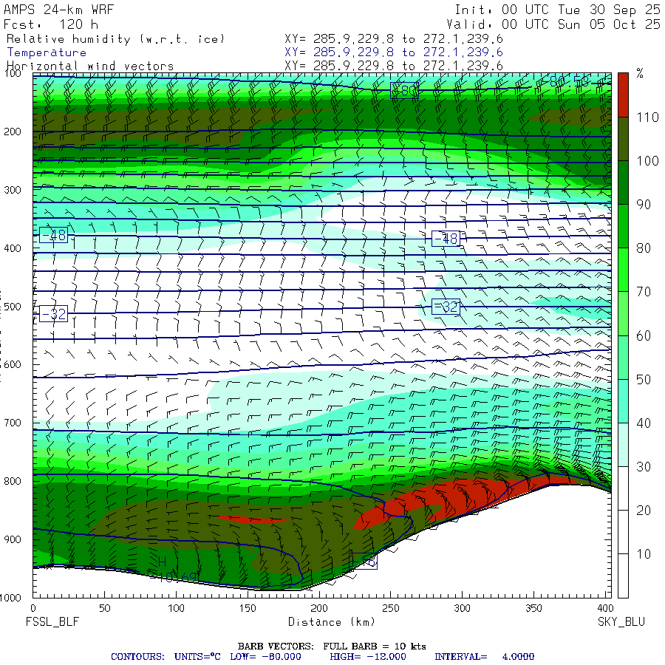The width and height of the screenshot is (665, 665).
Task: Click the '200' distance axis label
Action: pyautogui.click(x=319, y=608)
